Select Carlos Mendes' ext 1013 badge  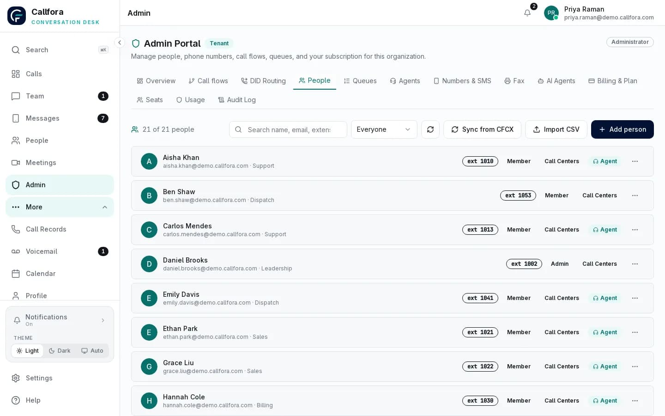click(480, 230)
